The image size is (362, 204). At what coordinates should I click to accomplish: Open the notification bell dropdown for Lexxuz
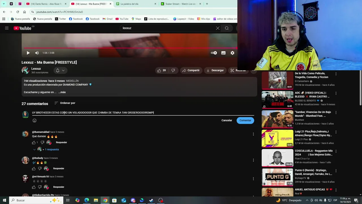coord(60,70)
